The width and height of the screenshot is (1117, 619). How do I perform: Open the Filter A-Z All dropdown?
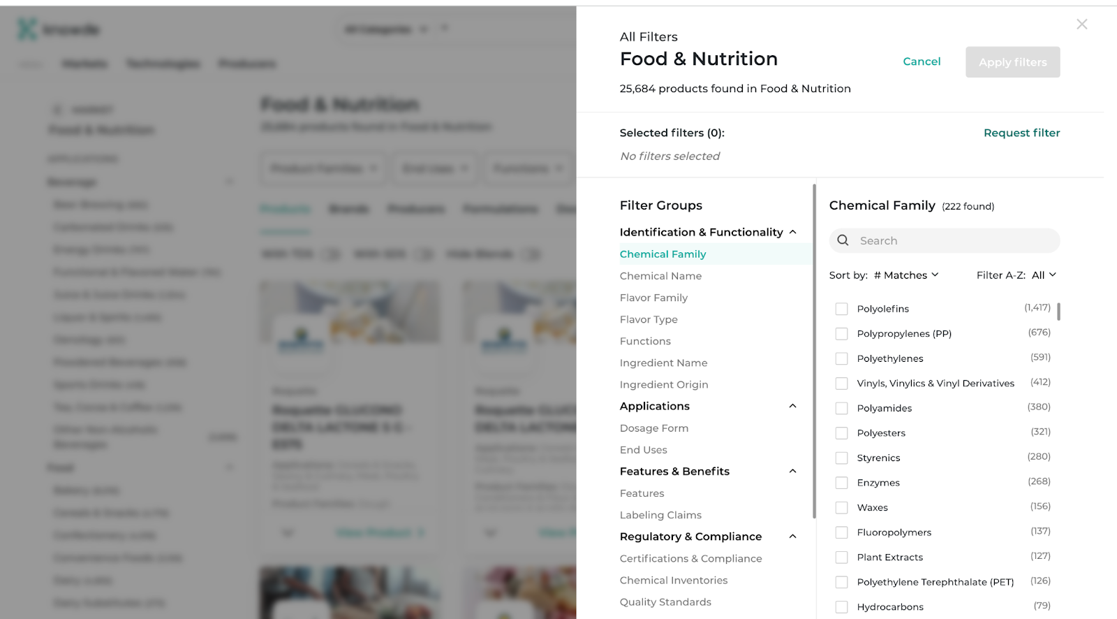pos(1044,275)
